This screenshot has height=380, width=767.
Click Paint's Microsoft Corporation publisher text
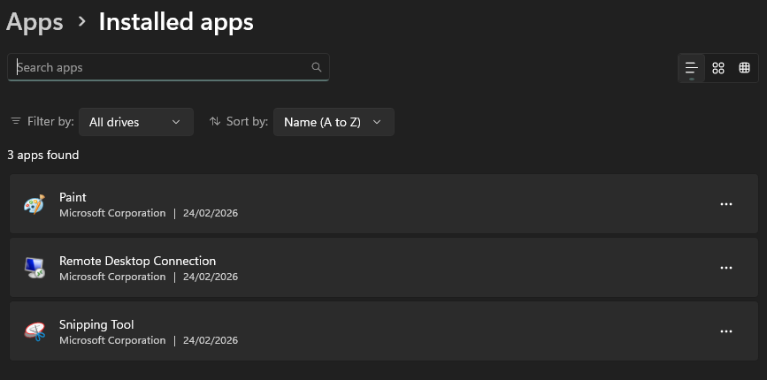(x=112, y=213)
